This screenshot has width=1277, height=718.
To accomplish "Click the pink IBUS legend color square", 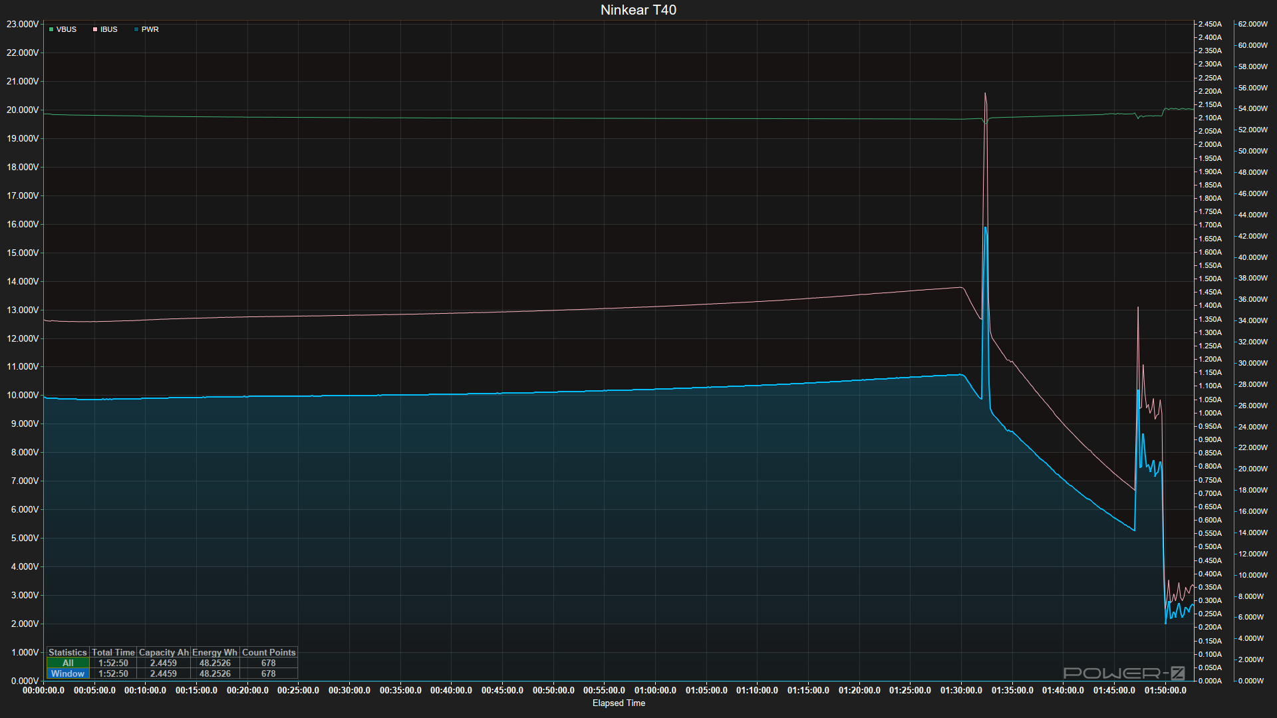I will pos(95,29).
